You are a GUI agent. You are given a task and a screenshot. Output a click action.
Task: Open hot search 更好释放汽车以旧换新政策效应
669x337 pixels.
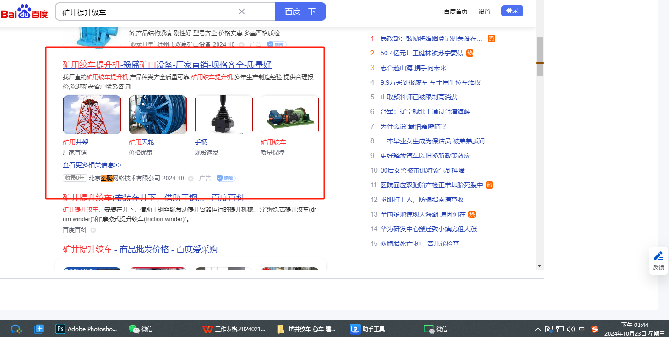point(425,156)
